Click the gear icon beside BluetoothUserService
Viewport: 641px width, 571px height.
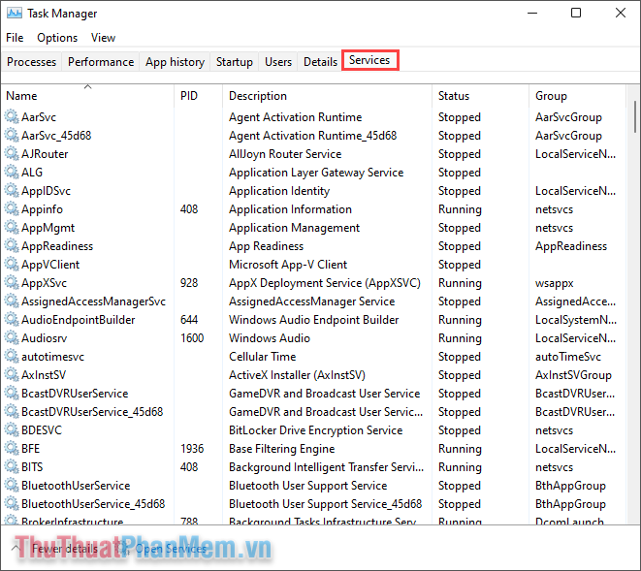[x=12, y=485]
